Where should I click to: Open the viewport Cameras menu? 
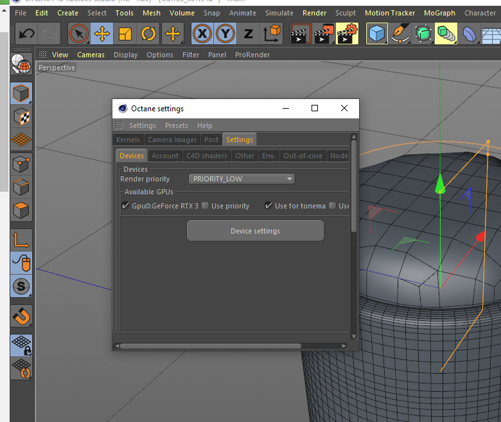91,55
